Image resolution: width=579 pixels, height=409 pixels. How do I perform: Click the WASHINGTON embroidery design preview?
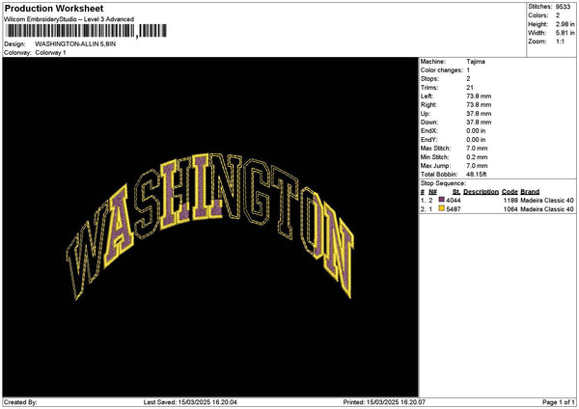point(209,227)
